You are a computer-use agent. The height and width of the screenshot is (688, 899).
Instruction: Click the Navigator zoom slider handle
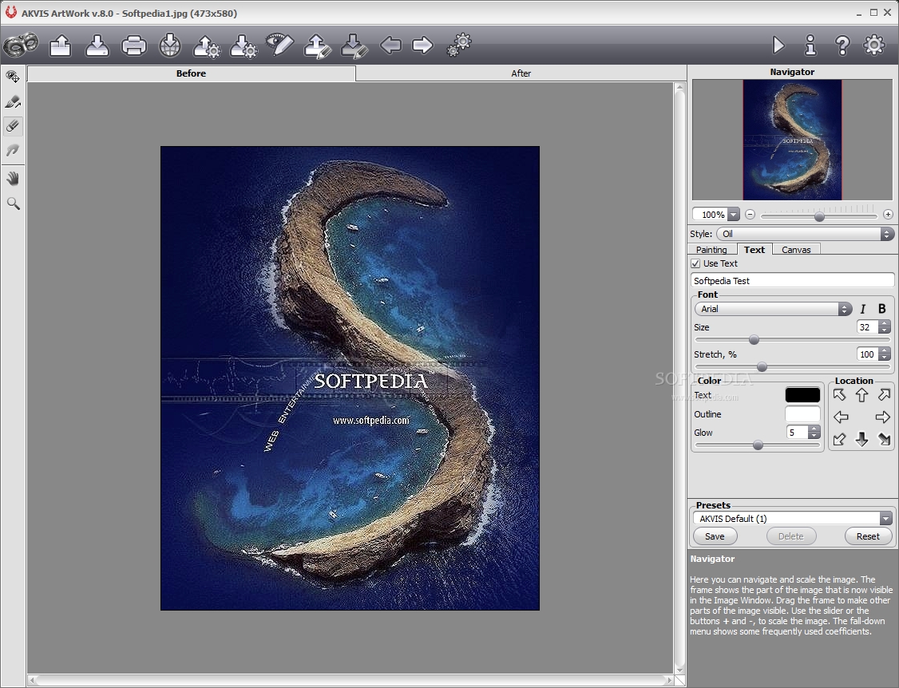819,217
